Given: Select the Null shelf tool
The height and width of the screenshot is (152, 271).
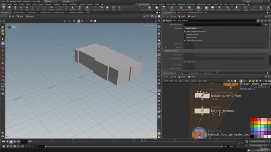Looking at the screenshot, I should pos(33,8).
